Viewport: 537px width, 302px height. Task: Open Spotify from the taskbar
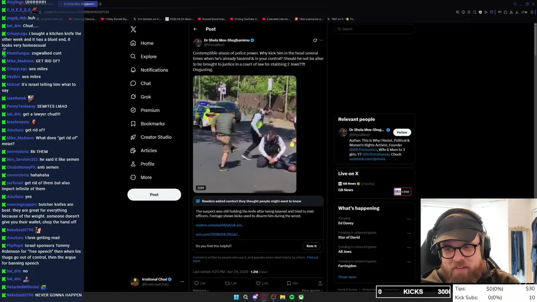(292, 297)
